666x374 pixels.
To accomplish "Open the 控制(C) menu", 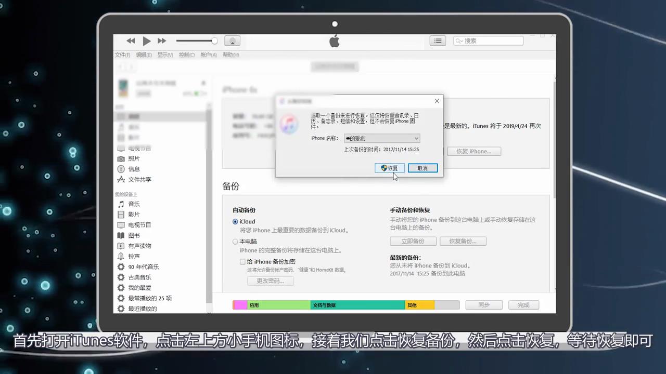I will [x=187, y=55].
